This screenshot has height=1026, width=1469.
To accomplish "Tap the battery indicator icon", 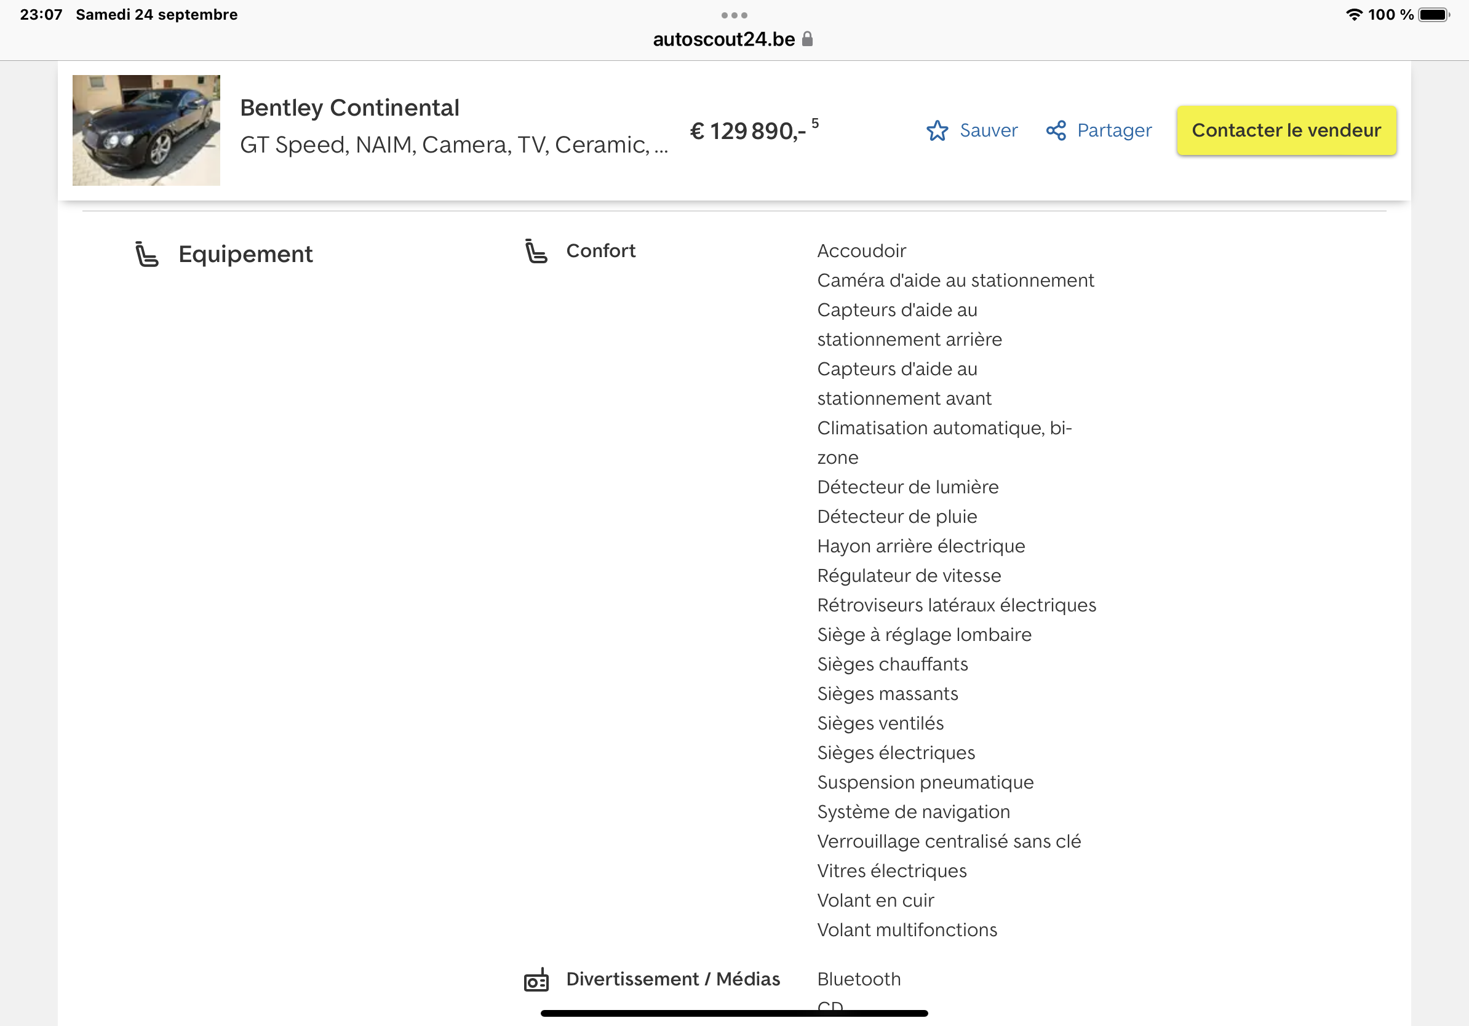I will pos(1433,15).
